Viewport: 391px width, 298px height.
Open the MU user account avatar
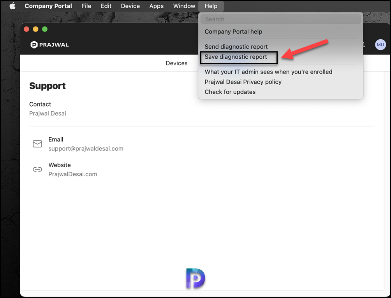coord(380,45)
